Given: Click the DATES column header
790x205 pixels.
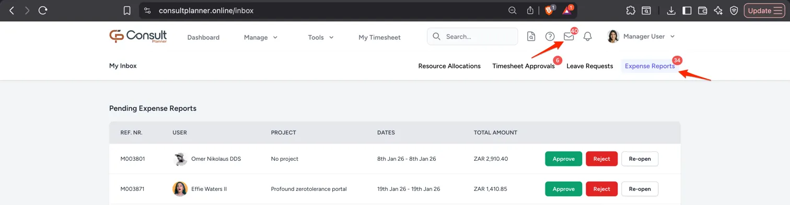Looking at the screenshot, I should tap(386, 133).
